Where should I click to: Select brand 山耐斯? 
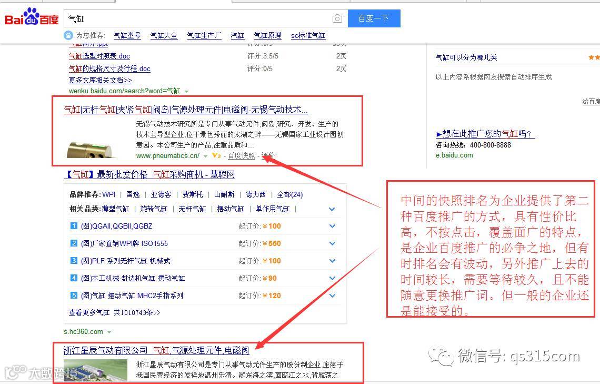(x=224, y=194)
